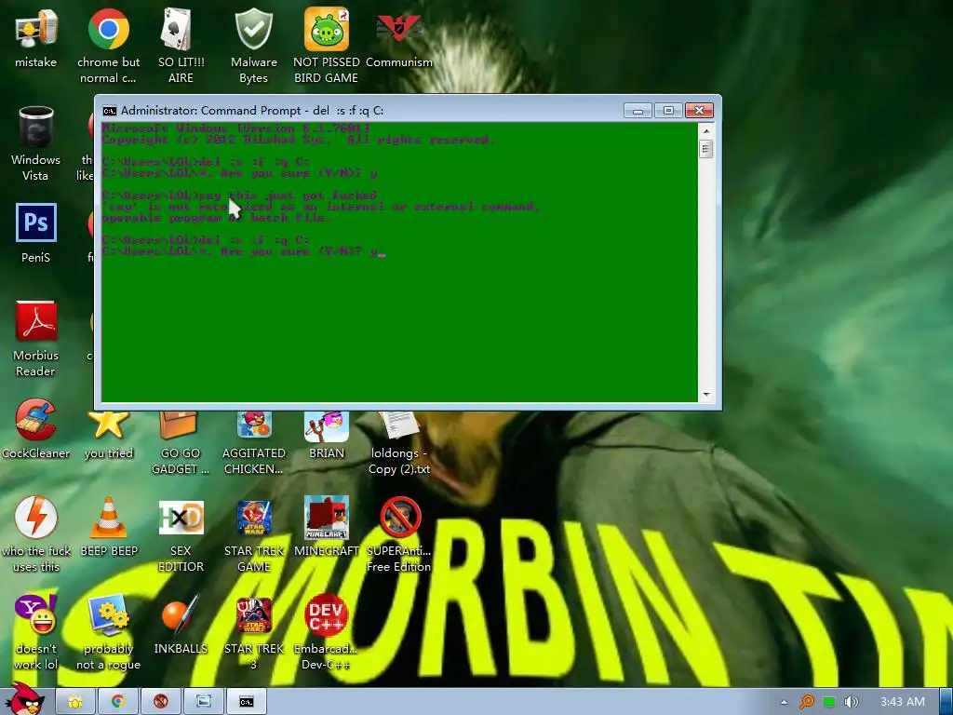The image size is (953, 715).
Task: Open the 'GO GO GADGET ...' desktop icon
Action: 181,443
